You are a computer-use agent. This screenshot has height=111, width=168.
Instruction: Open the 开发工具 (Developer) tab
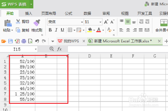pos(145,13)
